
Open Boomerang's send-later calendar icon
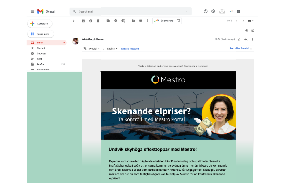click(x=178, y=21)
